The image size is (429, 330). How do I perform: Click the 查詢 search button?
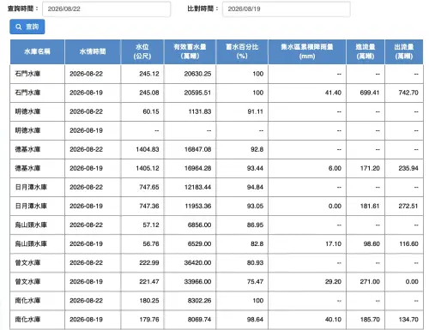27,27
